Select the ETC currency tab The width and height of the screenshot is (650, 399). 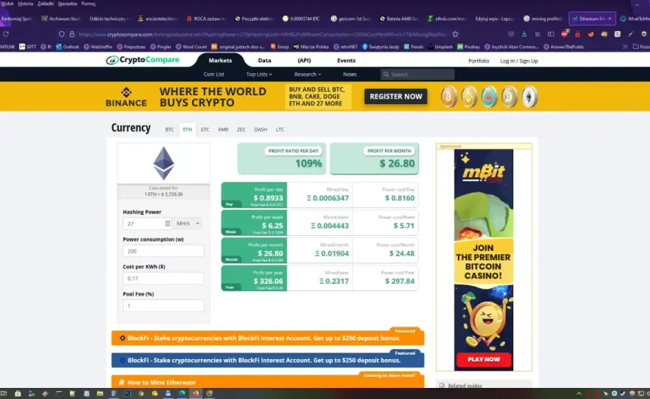205,129
